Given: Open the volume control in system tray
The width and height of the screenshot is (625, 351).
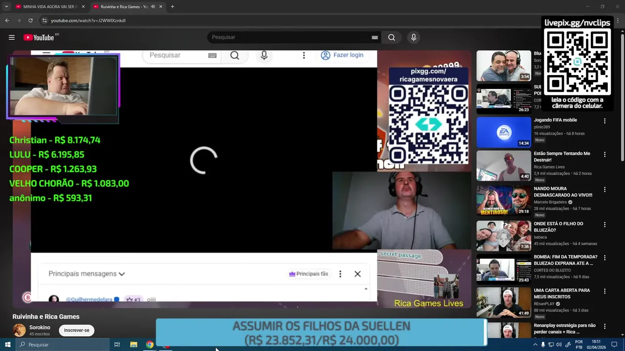Looking at the screenshot, I should point(559,345).
